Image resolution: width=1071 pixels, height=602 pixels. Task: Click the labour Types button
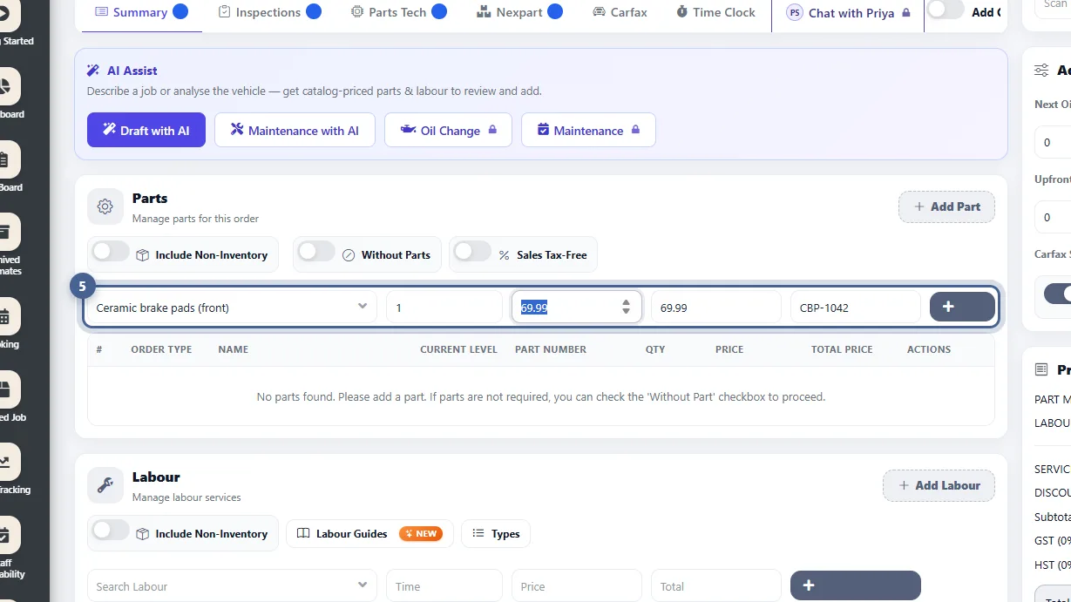[x=496, y=533]
